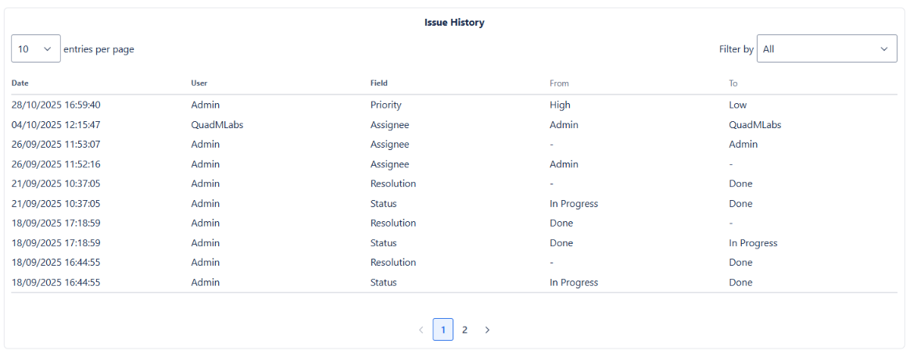Select pagination page 1

[442, 330]
